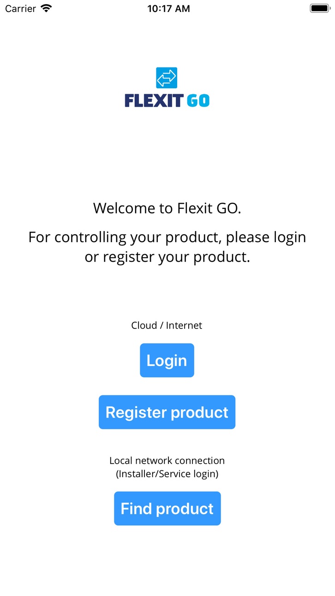Tap the 10:17 AM clock
The height and width of the screenshot is (596, 335).
click(168, 8)
